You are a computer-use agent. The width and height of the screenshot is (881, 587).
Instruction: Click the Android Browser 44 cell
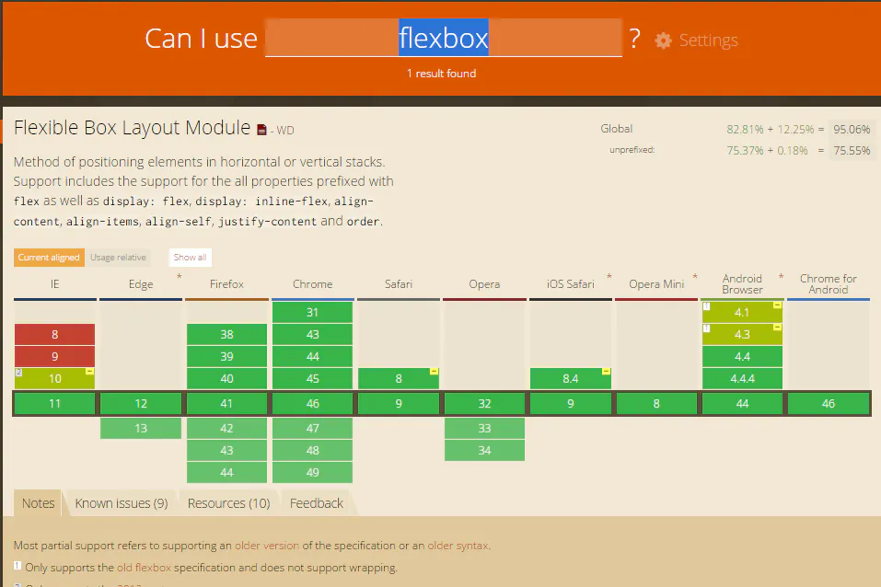tap(742, 403)
